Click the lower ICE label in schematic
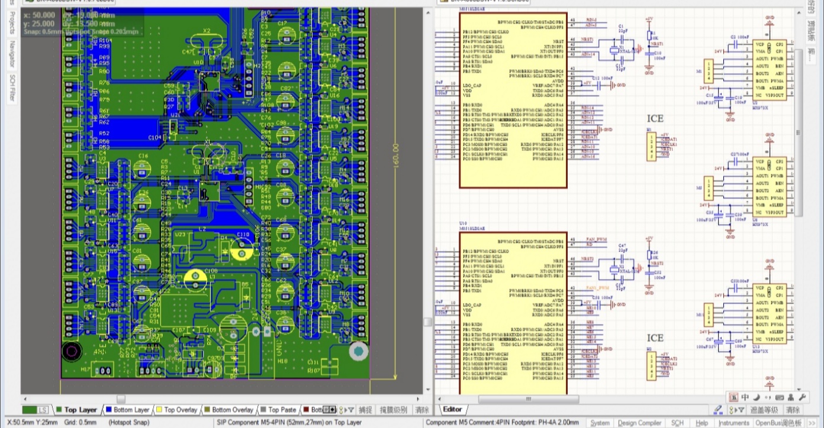The width and height of the screenshot is (824, 428). [655, 338]
